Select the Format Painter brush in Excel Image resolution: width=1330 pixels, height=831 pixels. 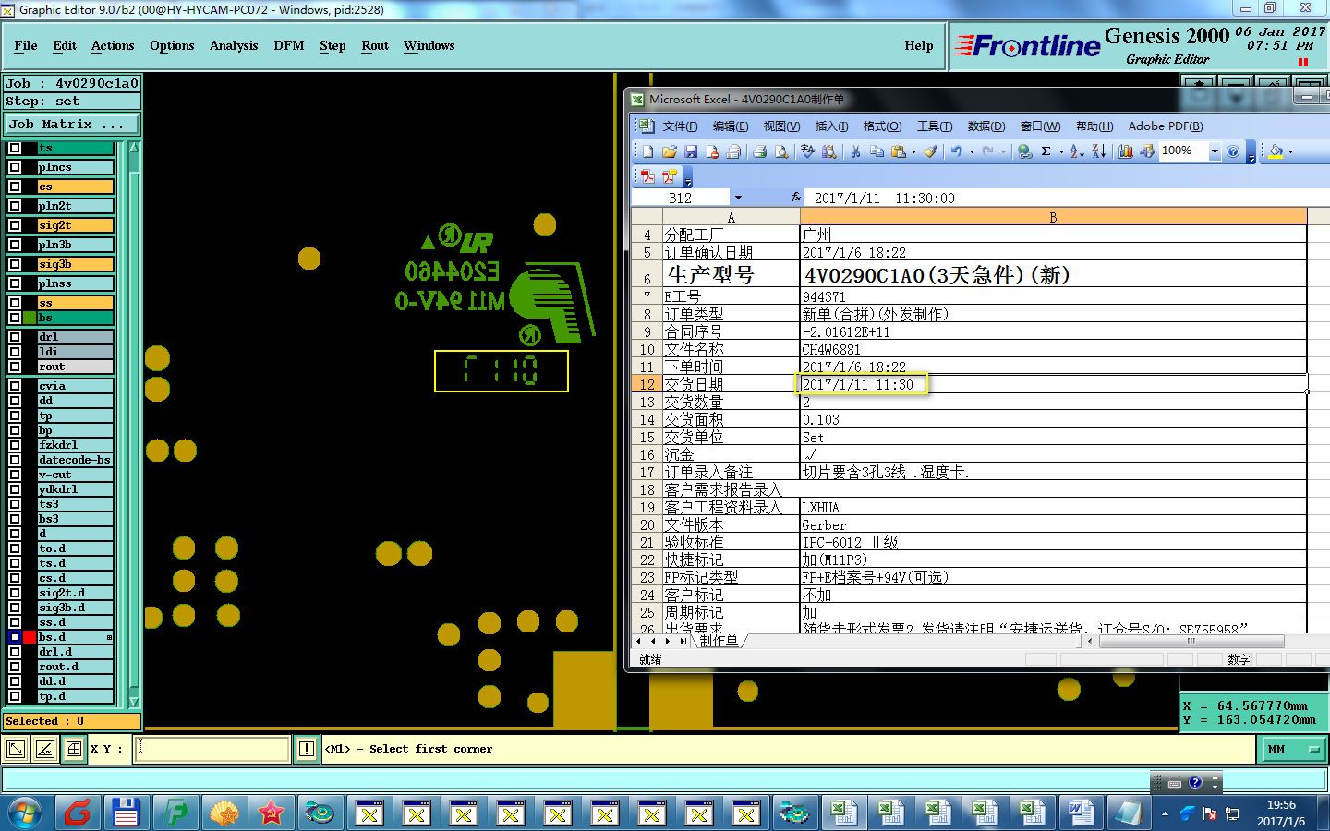point(931,151)
